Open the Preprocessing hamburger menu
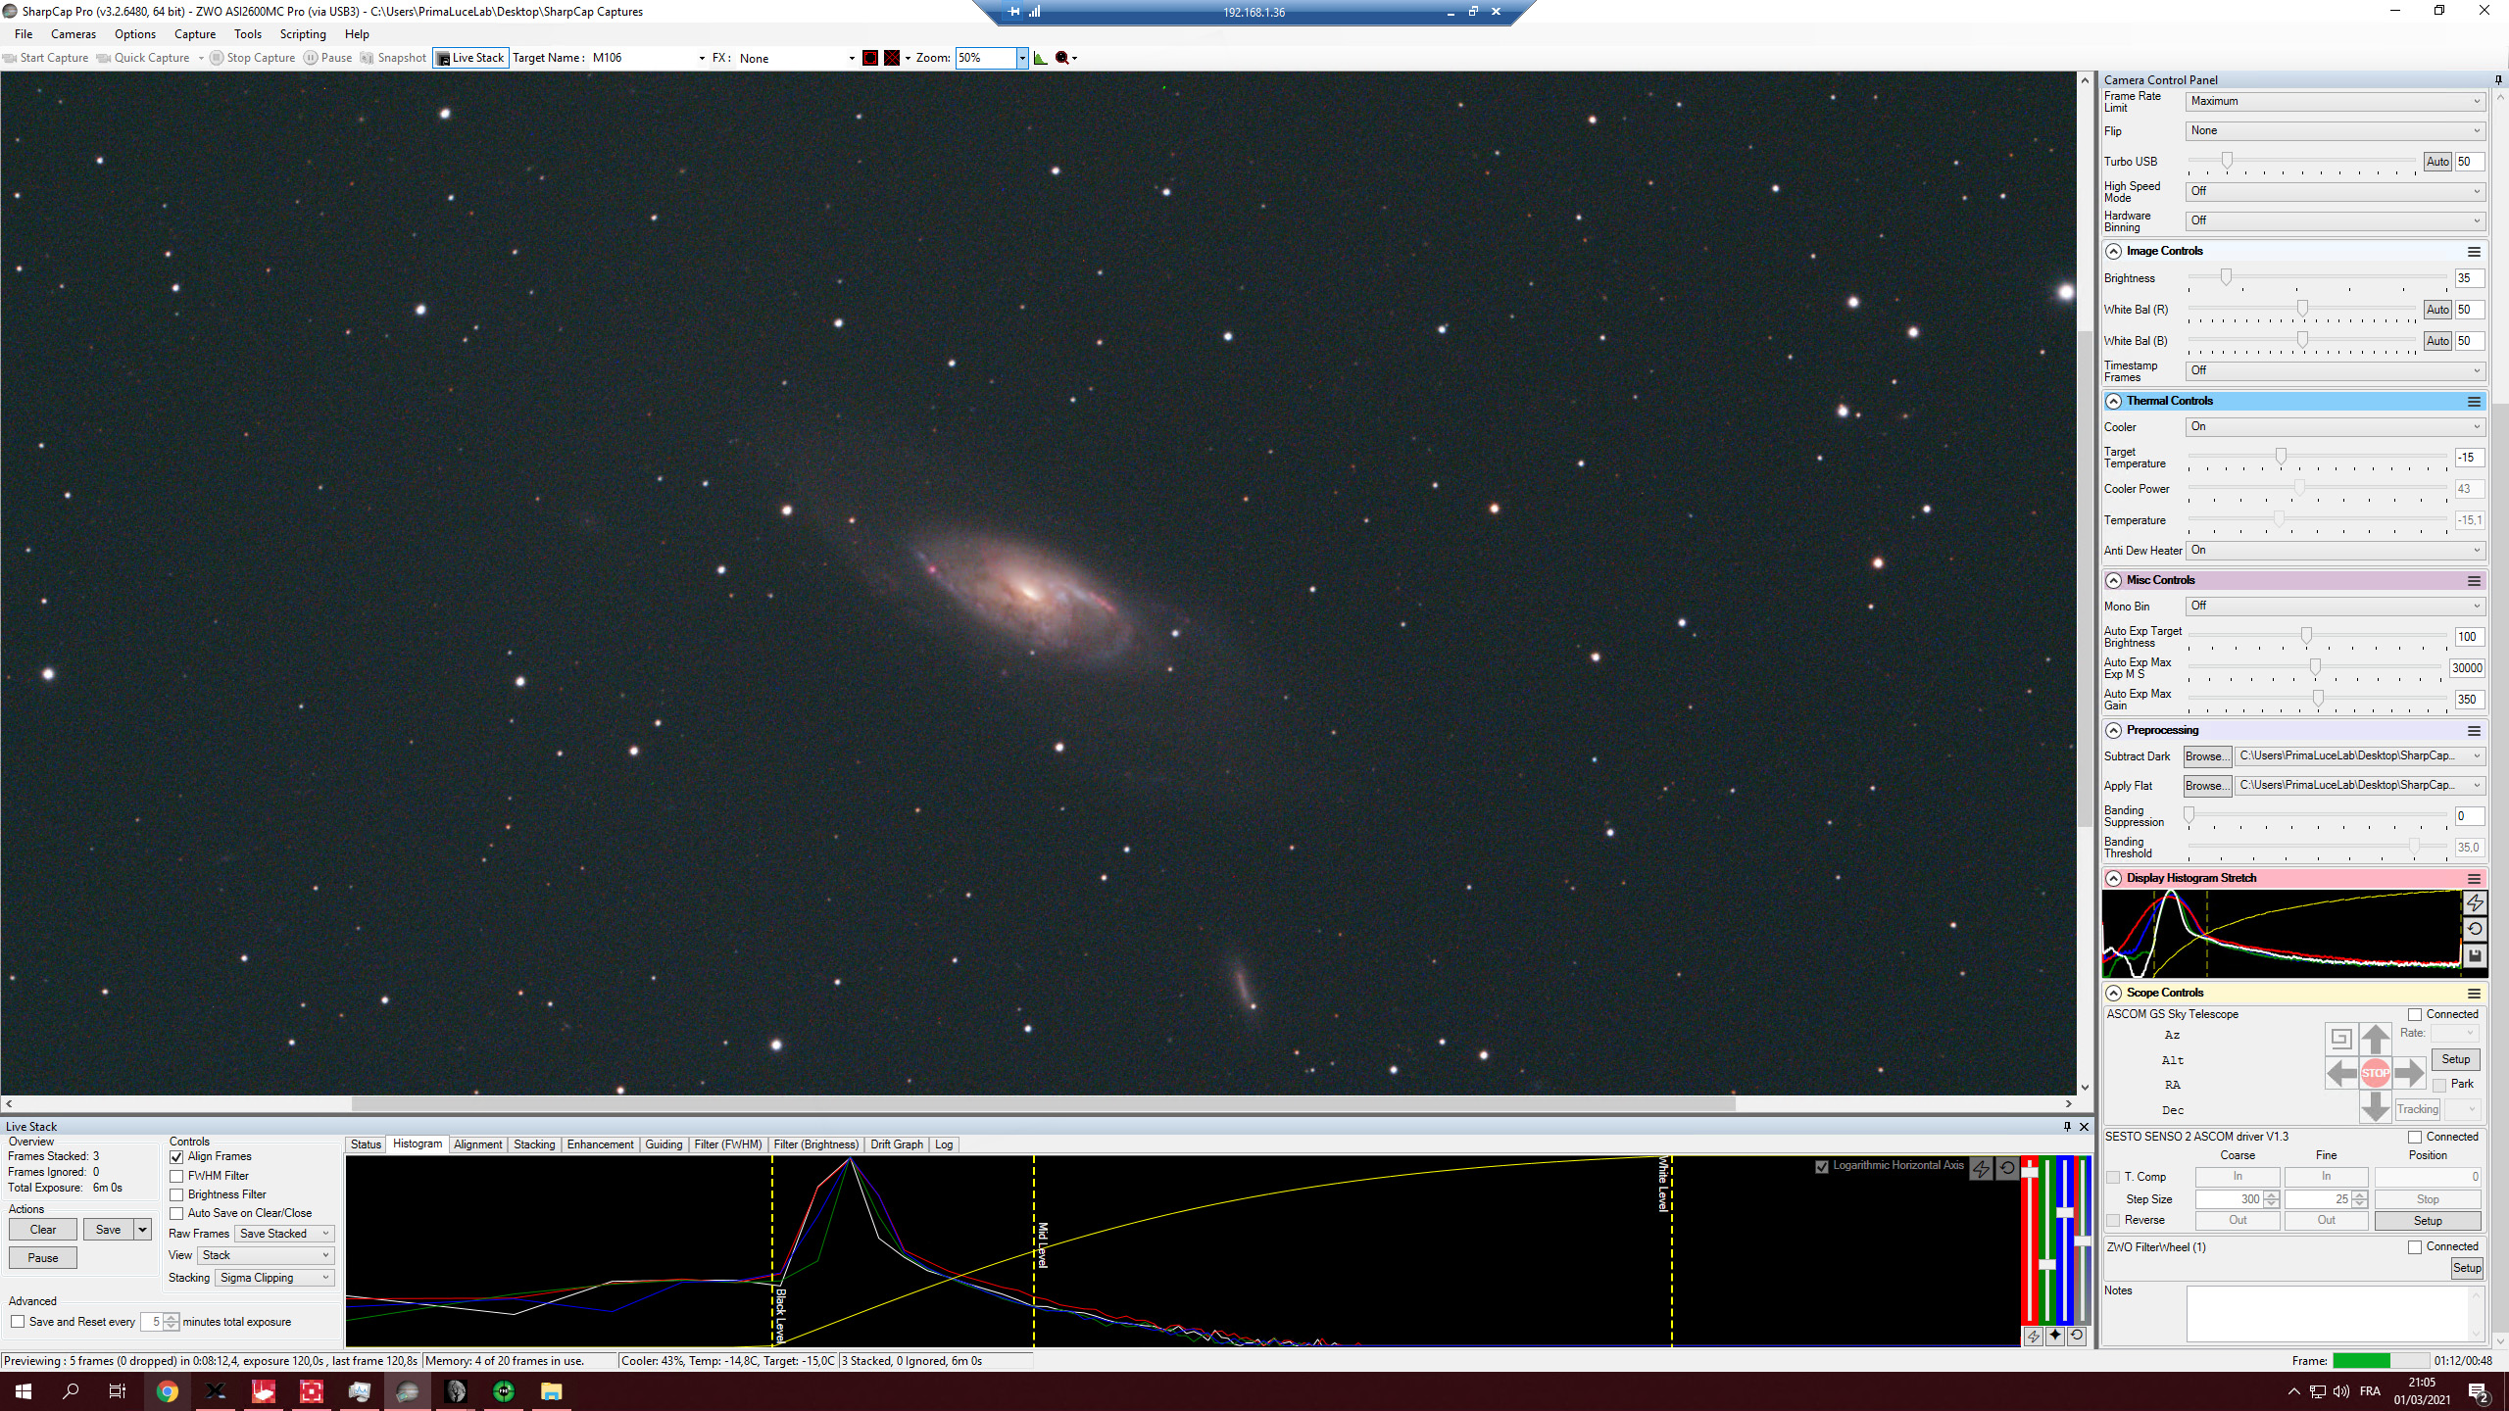 coord(2474,731)
